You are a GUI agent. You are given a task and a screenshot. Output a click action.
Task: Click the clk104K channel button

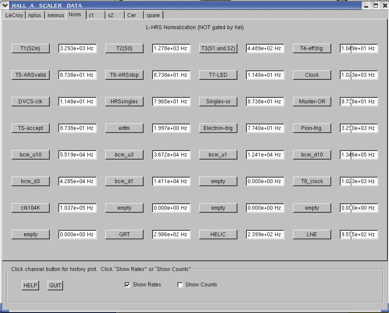coord(30,208)
